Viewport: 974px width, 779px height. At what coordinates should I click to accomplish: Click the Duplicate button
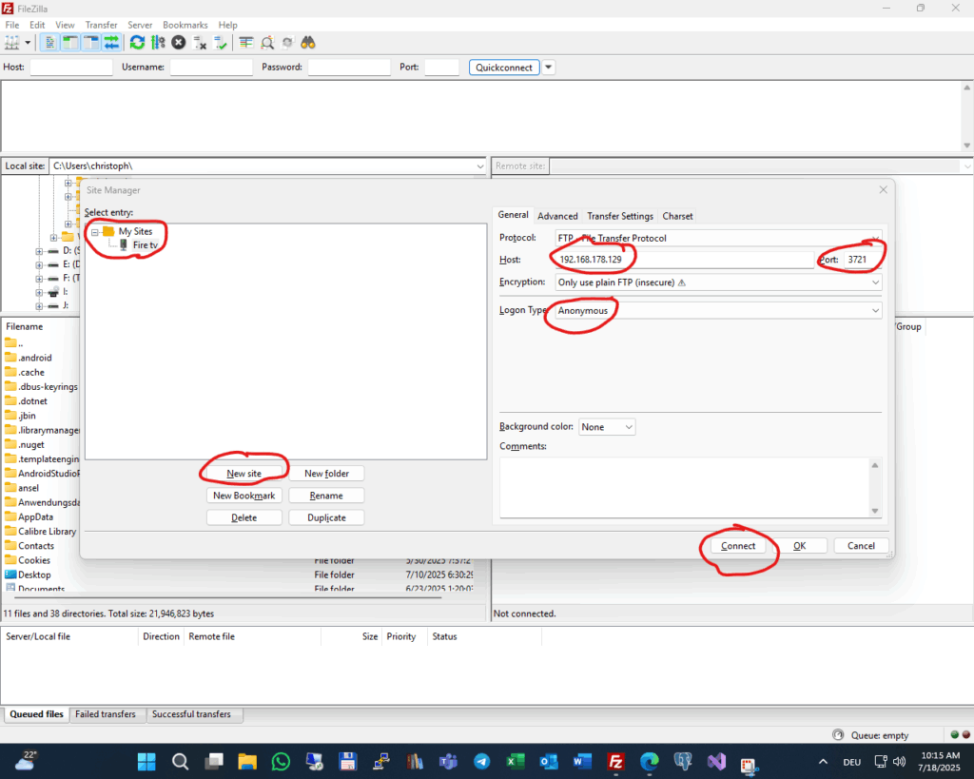point(326,517)
